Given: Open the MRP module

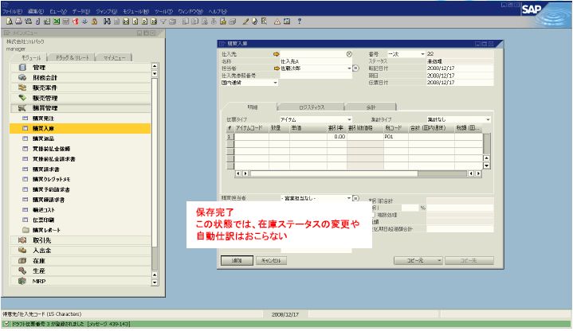Looking at the screenshot, I should point(80,282).
